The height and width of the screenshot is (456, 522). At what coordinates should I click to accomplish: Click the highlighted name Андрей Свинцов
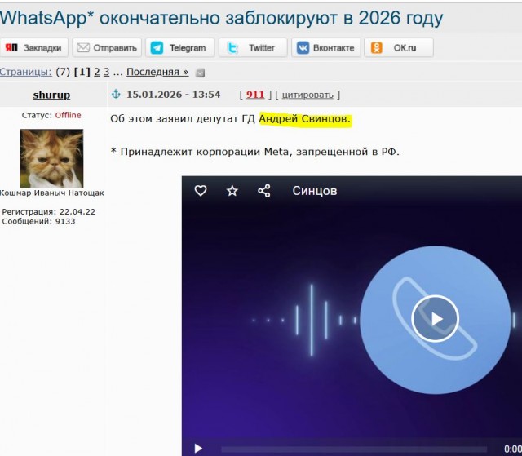305,119
